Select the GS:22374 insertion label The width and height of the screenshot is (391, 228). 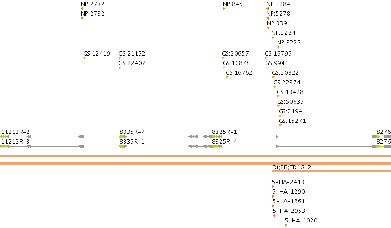pyautogui.click(x=287, y=83)
